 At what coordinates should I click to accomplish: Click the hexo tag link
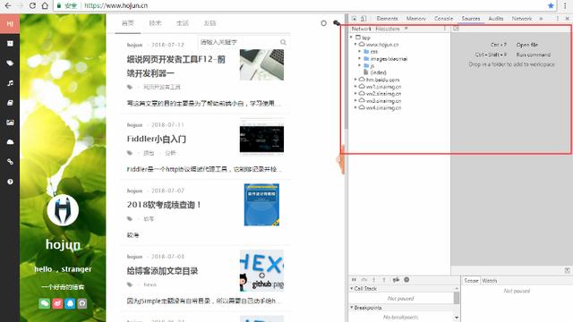click(150, 284)
